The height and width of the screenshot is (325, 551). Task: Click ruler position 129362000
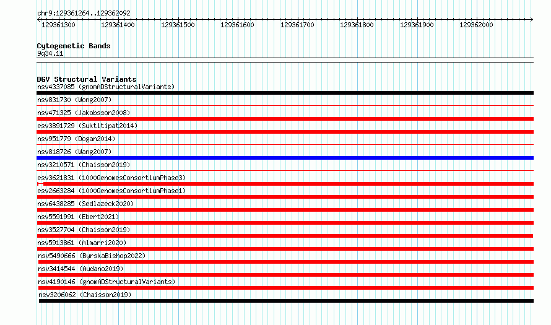pyautogui.click(x=476, y=25)
